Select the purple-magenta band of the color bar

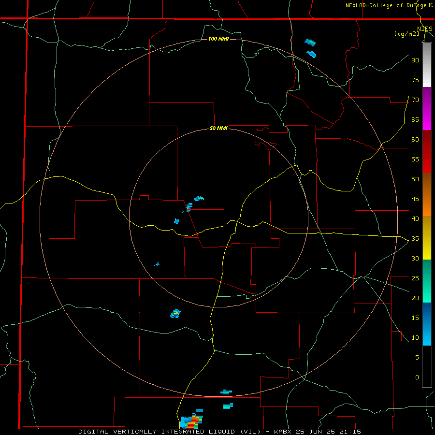tap(427, 108)
